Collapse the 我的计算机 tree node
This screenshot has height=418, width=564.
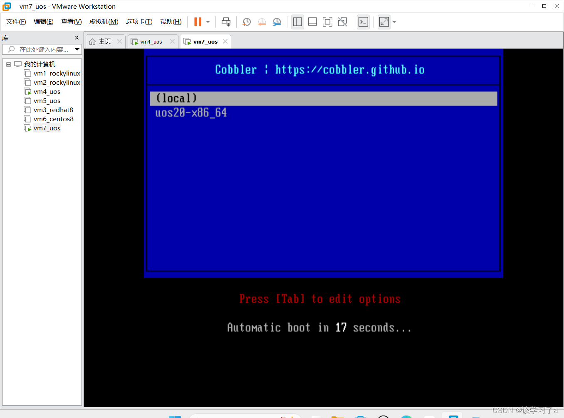8,64
